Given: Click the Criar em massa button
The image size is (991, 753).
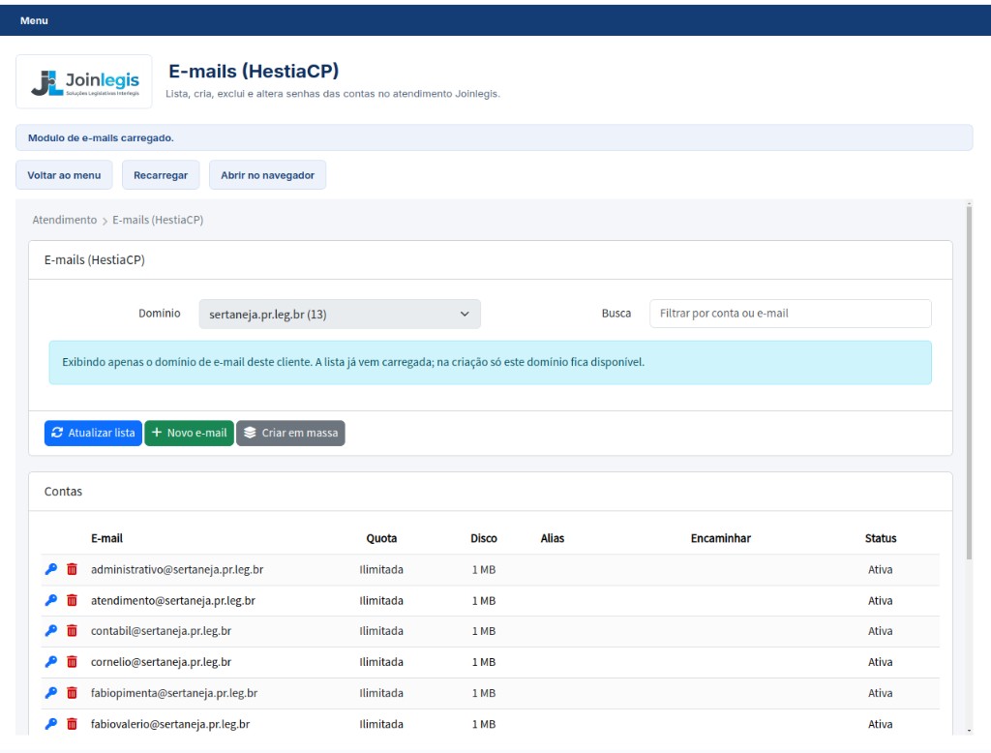Looking at the screenshot, I should point(290,433).
